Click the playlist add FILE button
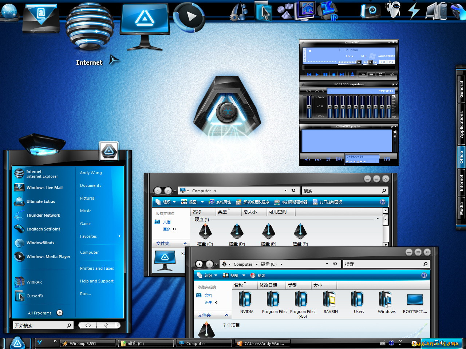The width and height of the screenshot is (466, 349). tap(307, 159)
